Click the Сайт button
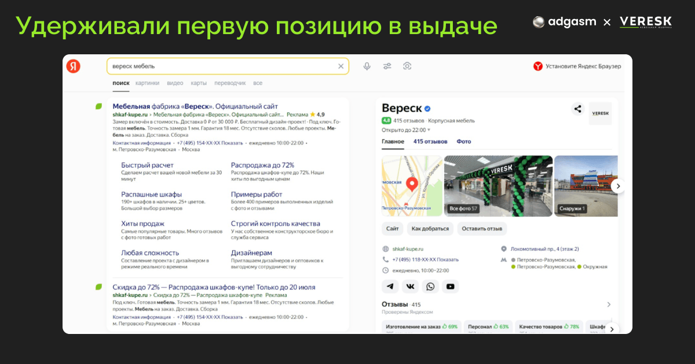Viewport: 695px width, 364px height. click(x=393, y=229)
